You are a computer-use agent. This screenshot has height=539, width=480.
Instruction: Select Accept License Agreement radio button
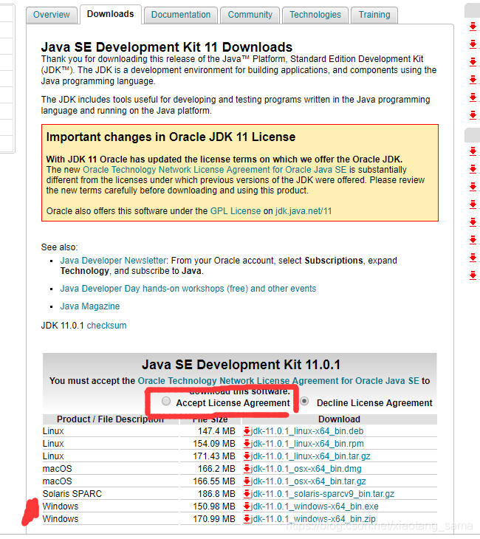click(x=166, y=401)
